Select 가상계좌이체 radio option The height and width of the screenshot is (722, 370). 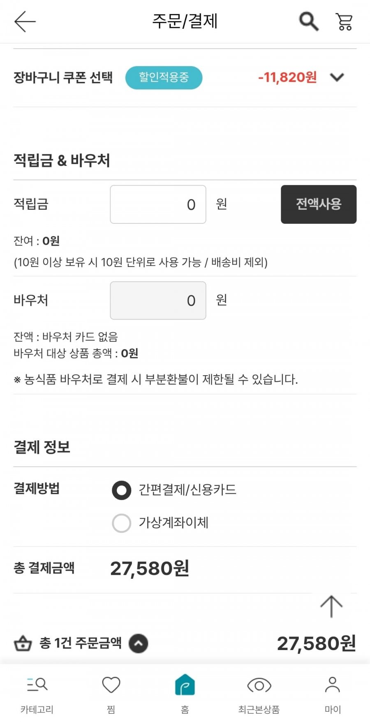click(122, 523)
